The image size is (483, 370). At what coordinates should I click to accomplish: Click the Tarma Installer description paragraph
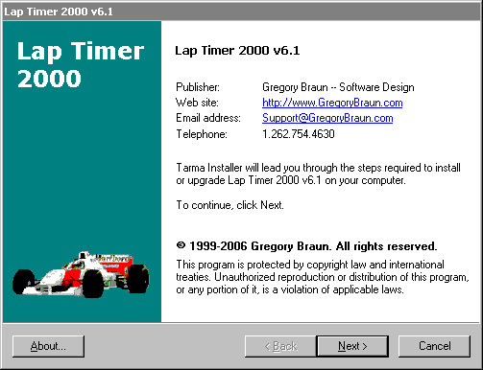click(x=318, y=173)
